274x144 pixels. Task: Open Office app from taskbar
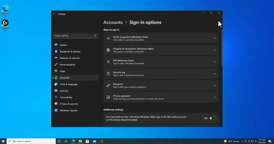[x=101, y=141]
